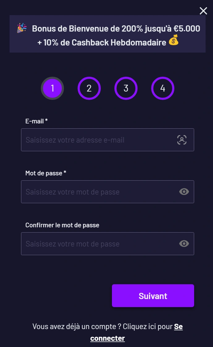Dismiss the registration dialog with the X

pyautogui.click(x=203, y=11)
